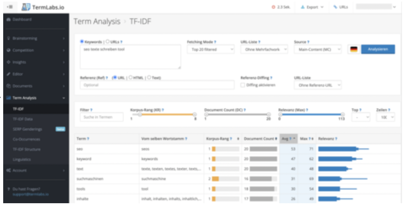410x208 pixels.
Task: Open the Co-Occurrences submenu item
Action: [26, 139]
